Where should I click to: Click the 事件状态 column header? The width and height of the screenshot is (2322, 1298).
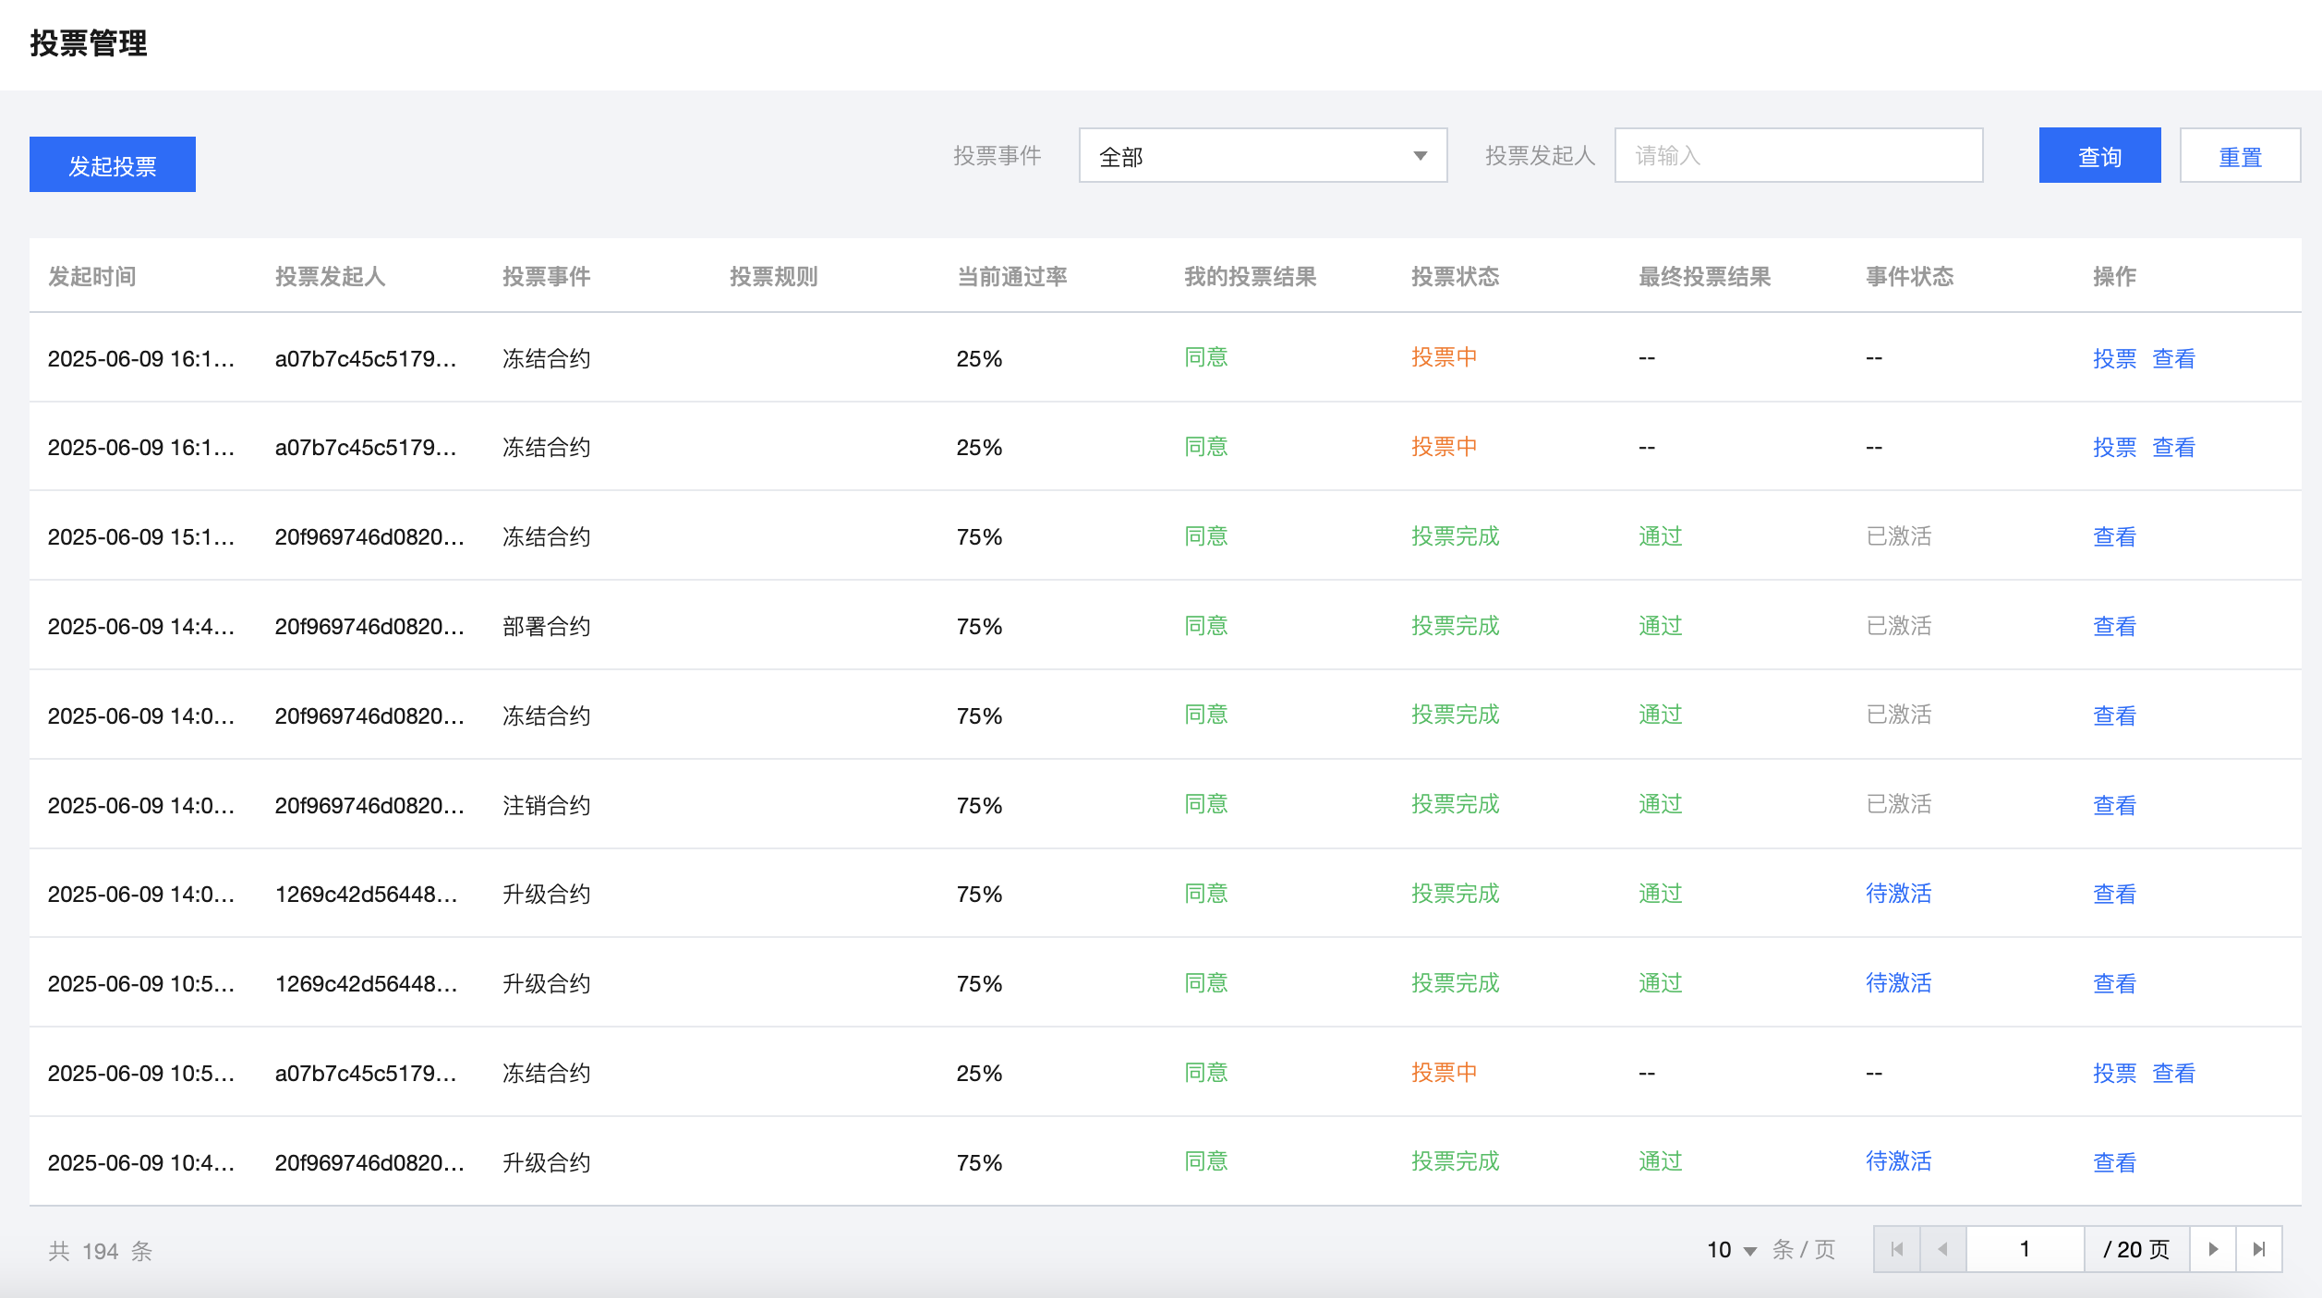(x=1909, y=276)
